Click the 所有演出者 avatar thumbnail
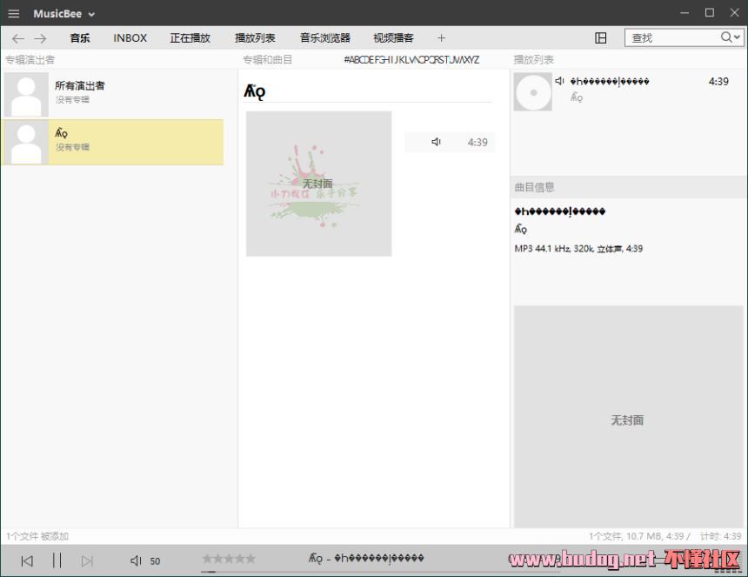 click(x=26, y=95)
